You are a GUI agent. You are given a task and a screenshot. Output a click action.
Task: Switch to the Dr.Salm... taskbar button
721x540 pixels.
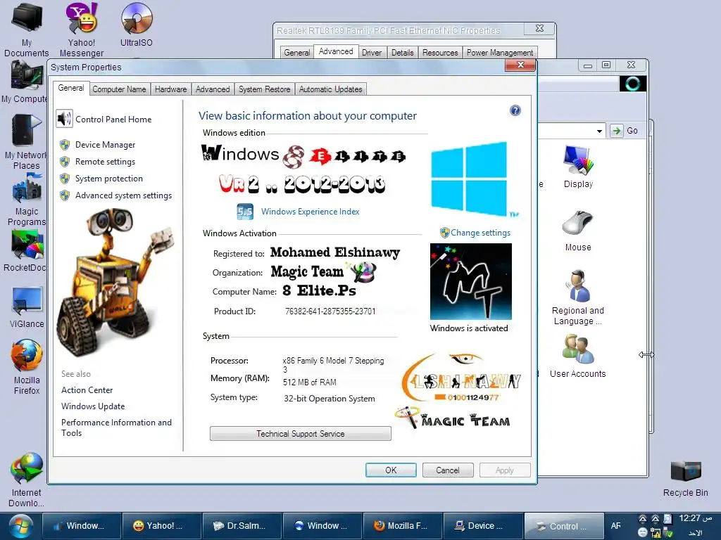click(x=242, y=526)
